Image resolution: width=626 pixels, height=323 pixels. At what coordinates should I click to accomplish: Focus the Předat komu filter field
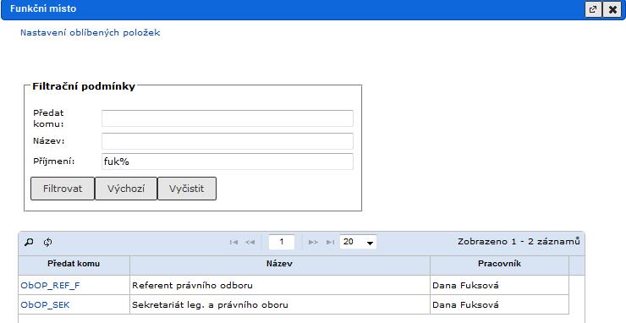[x=228, y=118]
